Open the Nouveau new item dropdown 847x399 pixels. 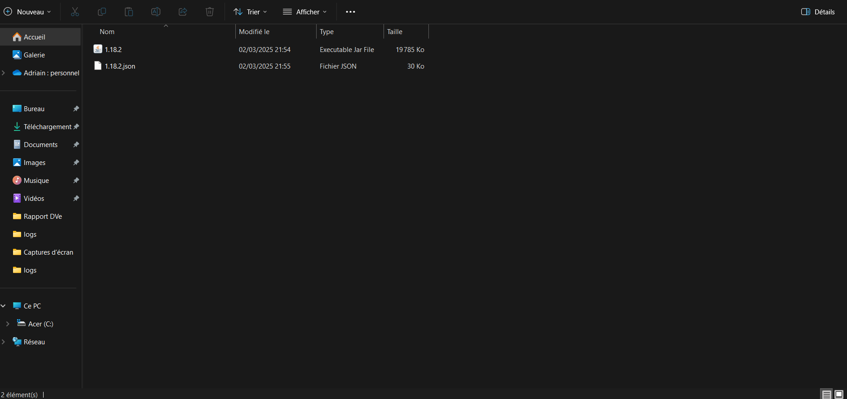tap(27, 12)
